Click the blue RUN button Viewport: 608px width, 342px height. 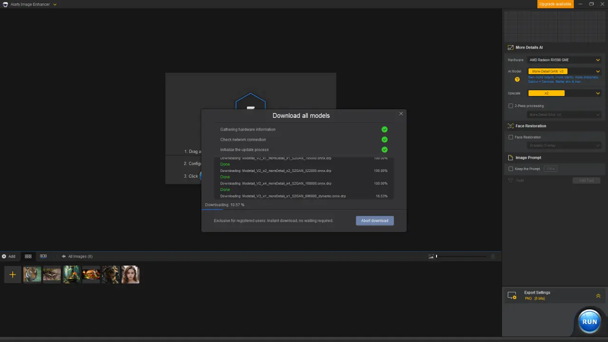point(589,322)
